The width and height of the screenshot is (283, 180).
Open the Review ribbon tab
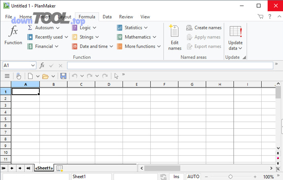pyautogui.click(x=126, y=17)
